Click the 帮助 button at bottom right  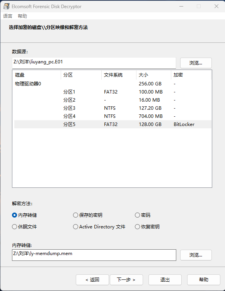[x=204, y=280]
